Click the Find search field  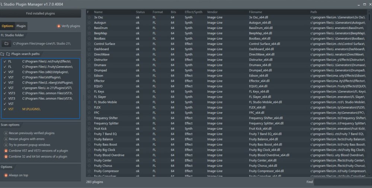[x=343, y=182]
